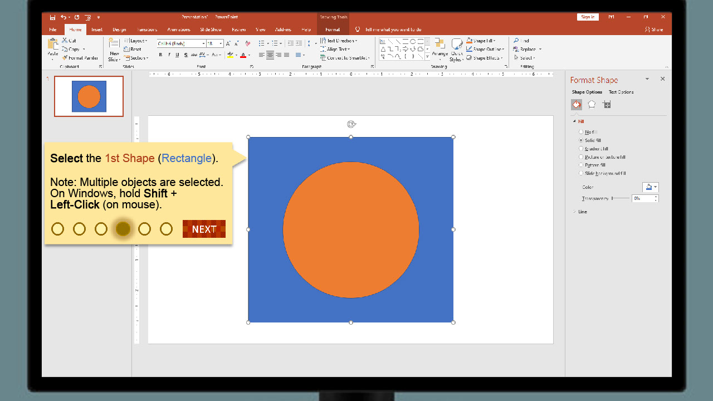713x401 pixels.
Task: Select the No fill radio button
Action: coord(581,132)
